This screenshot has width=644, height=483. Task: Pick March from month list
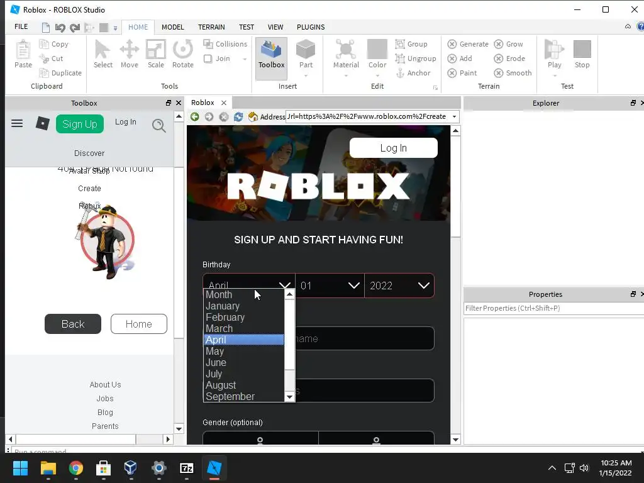tap(243, 328)
